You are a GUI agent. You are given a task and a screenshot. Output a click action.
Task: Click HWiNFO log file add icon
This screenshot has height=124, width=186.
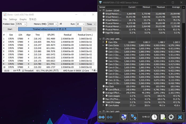[x=163, y=117]
